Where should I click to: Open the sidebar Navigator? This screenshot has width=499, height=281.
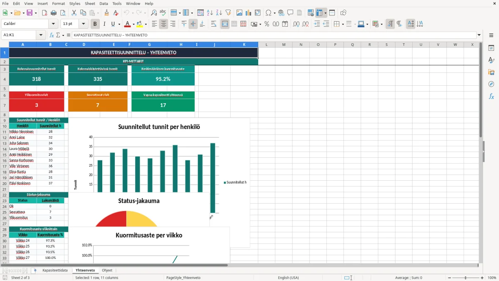491,85
